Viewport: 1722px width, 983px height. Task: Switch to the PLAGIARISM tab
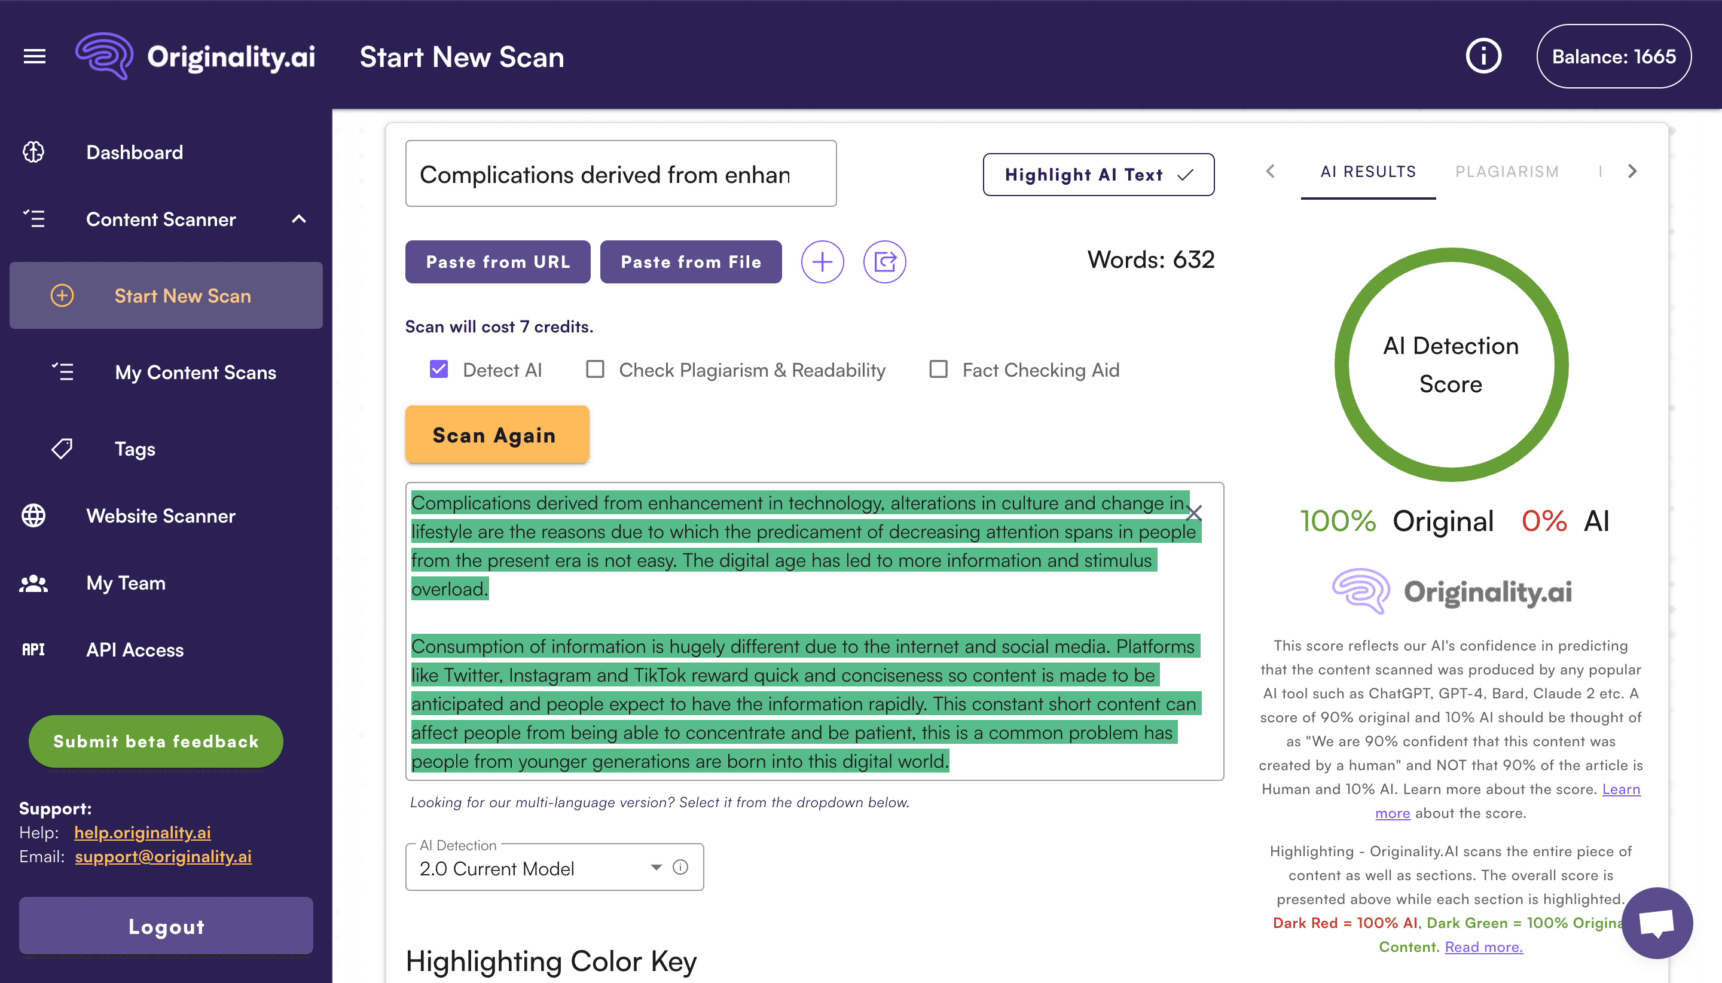point(1507,172)
